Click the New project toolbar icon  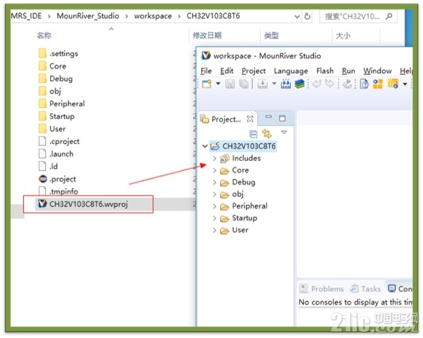(x=207, y=84)
